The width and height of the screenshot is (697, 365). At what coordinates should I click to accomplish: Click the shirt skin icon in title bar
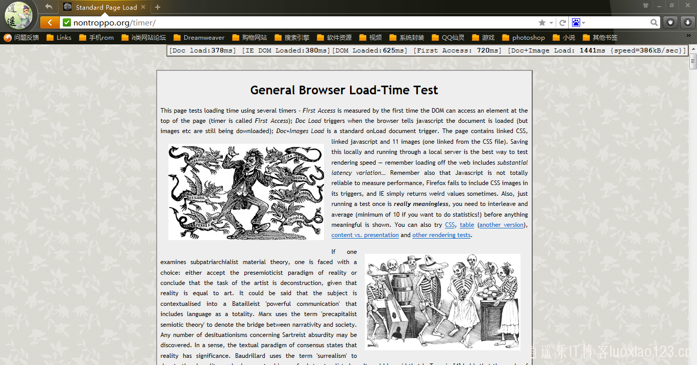pyautogui.click(x=645, y=6)
